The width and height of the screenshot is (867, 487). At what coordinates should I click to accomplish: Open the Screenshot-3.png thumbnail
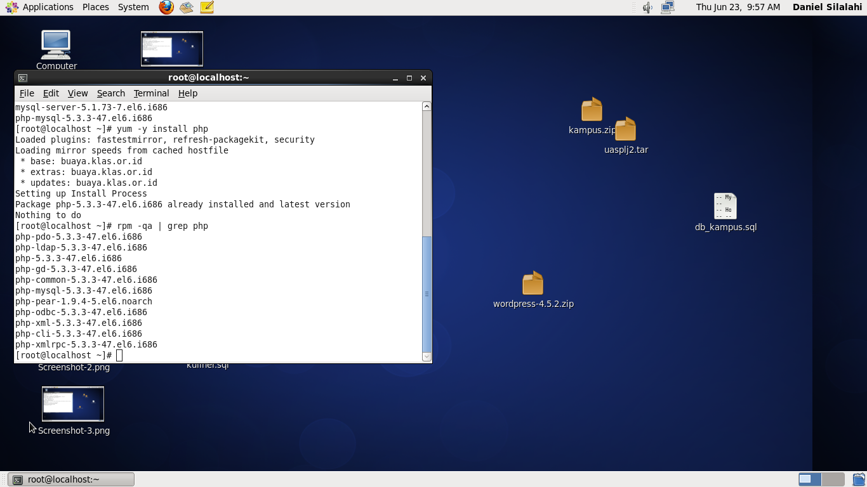72,404
